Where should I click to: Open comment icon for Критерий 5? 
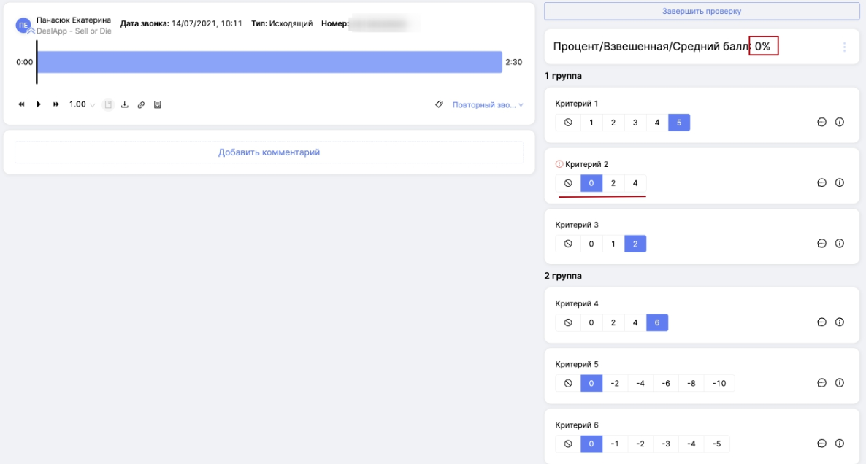click(x=821, y=383)
